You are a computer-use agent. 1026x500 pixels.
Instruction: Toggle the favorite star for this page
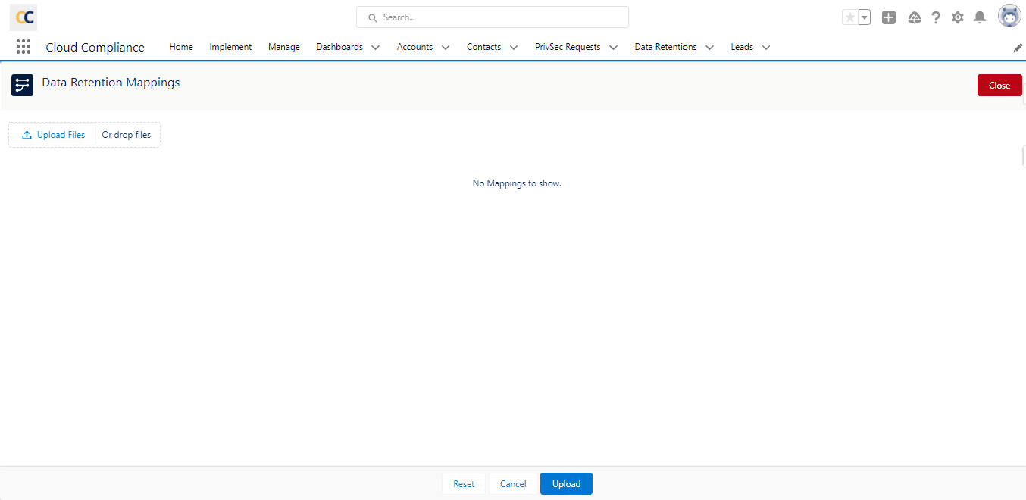click(849, 16)
